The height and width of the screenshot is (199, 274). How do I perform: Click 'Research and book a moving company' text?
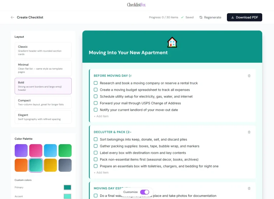coord(149,83)
